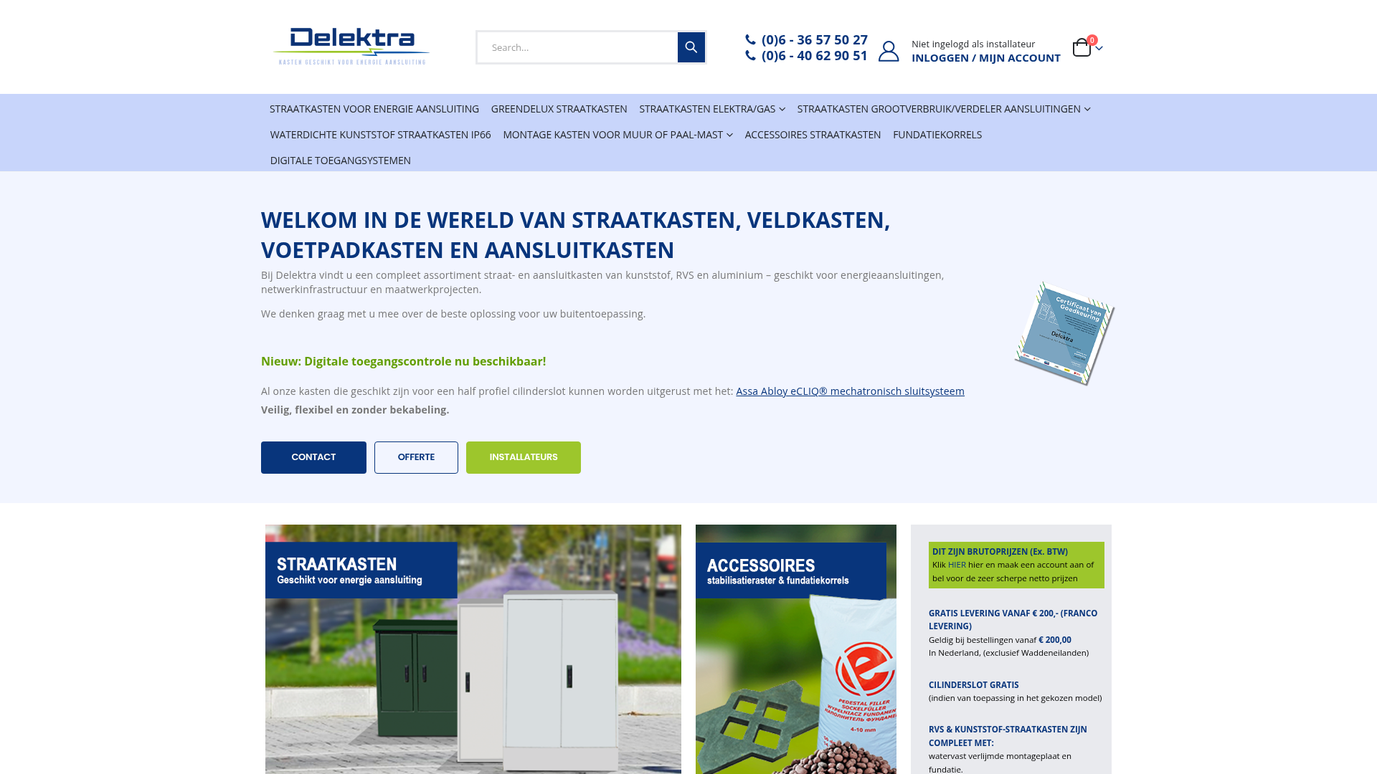This screenshot has height=774, width=1377.
Task: Click the HIER account link
Action: click(x=957, y=565)
